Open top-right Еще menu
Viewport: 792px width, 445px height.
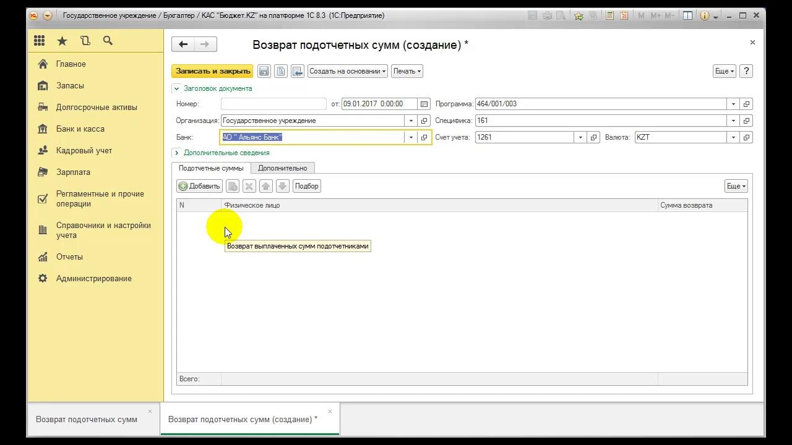(x=725, y=71)
